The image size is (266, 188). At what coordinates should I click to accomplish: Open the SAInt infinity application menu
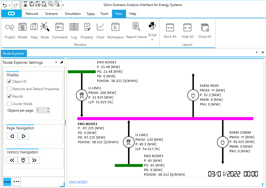pos(11,13)
